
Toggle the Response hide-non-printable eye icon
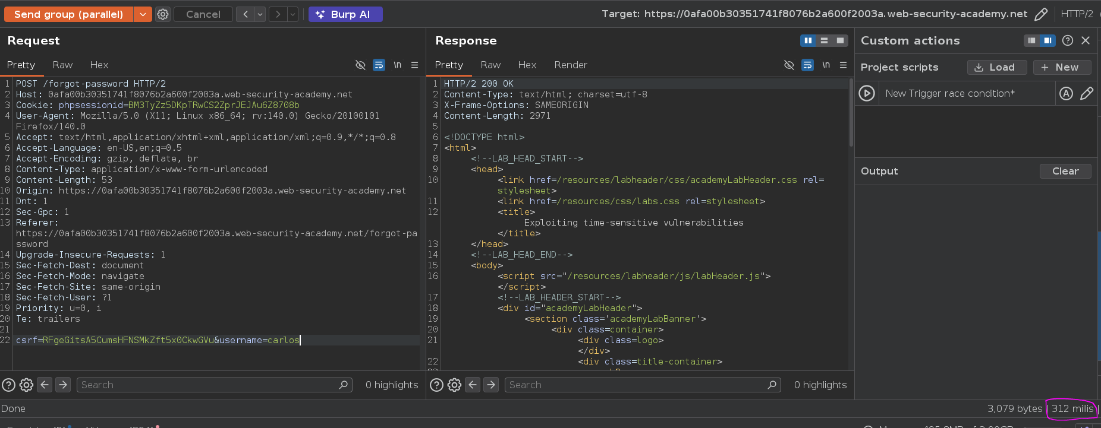(789, 65)
